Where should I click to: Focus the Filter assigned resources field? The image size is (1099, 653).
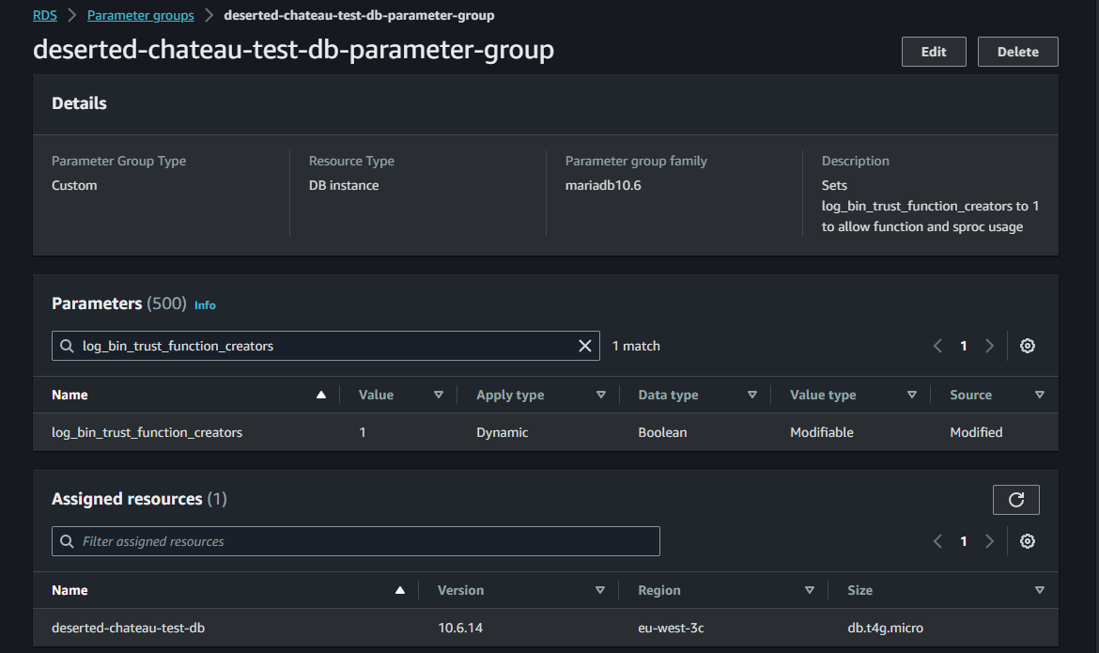(355, 541)
